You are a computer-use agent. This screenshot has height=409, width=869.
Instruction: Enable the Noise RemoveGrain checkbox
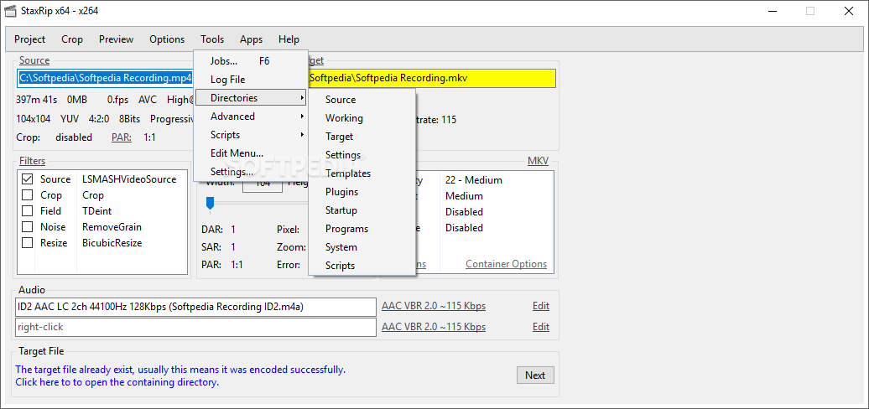[27, 227]
